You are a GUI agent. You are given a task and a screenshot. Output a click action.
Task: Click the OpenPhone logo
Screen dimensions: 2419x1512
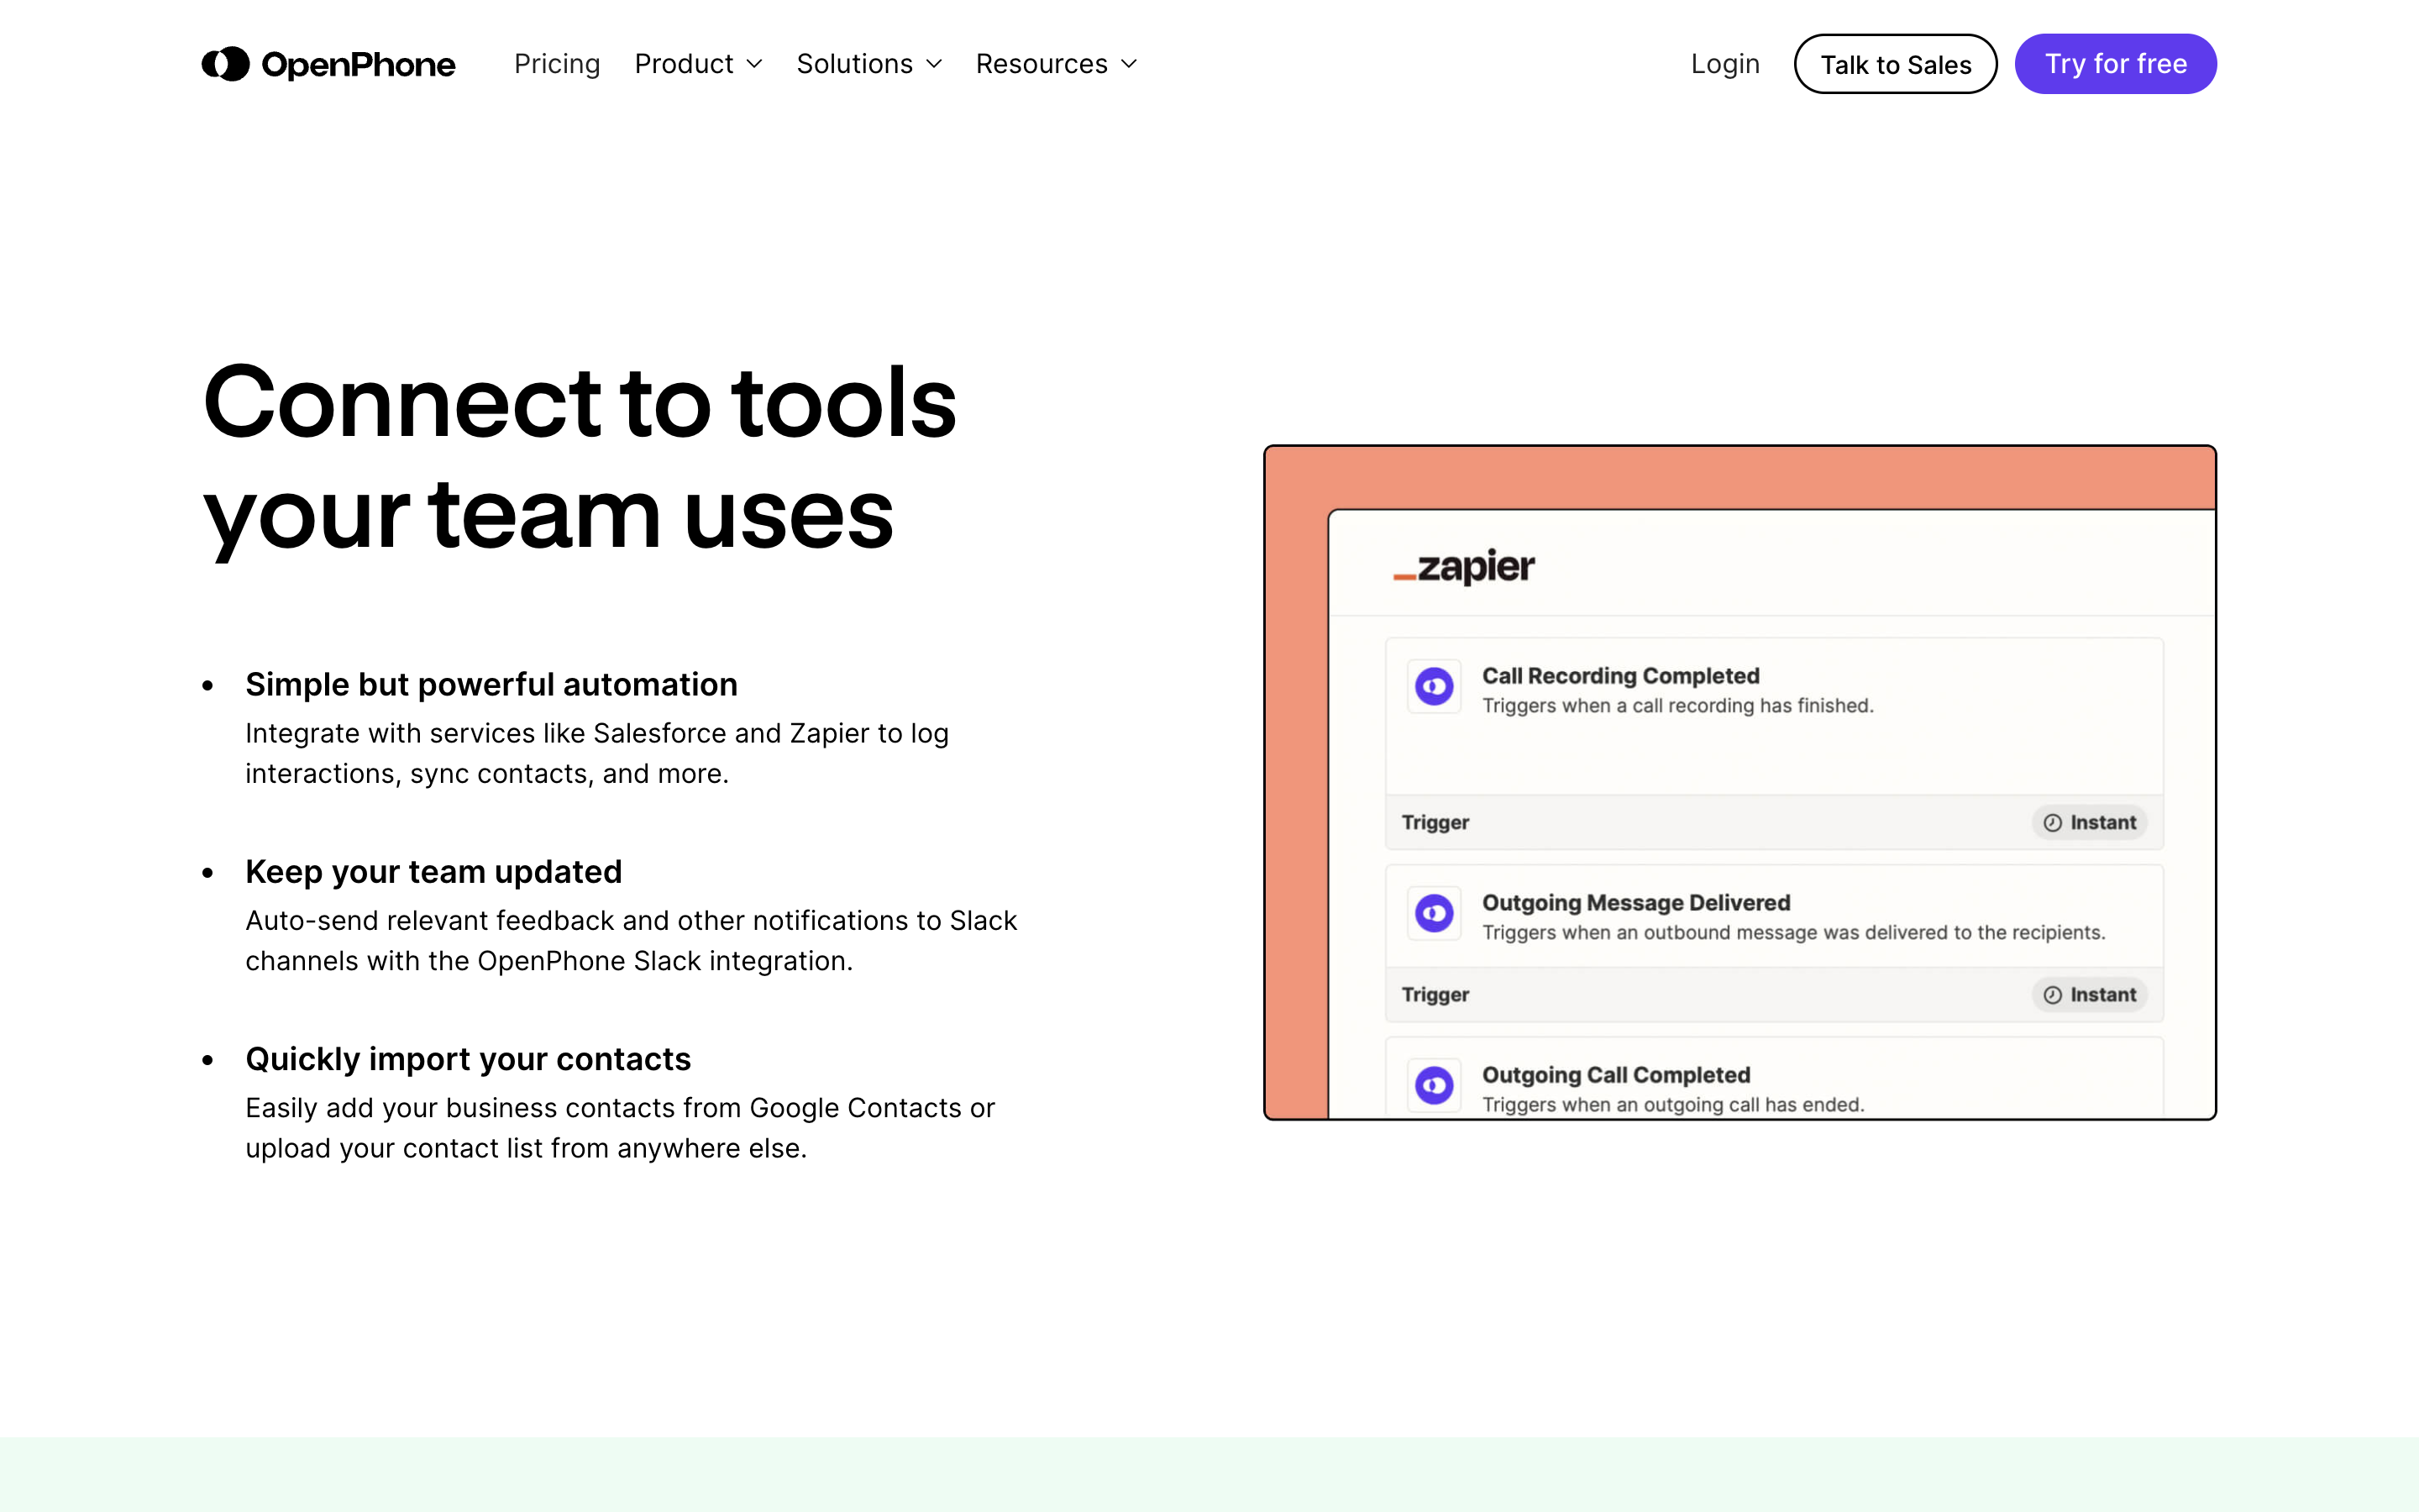(x=328, y=64)
